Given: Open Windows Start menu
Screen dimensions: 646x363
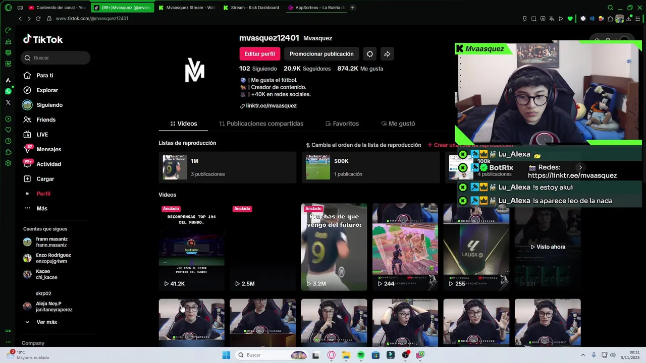Looking at the screenshot, I should click(226, 355).
